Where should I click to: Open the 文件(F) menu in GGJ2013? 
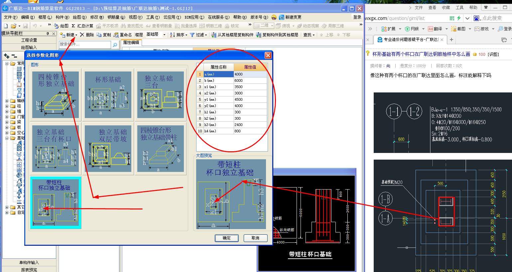point(10,17)
